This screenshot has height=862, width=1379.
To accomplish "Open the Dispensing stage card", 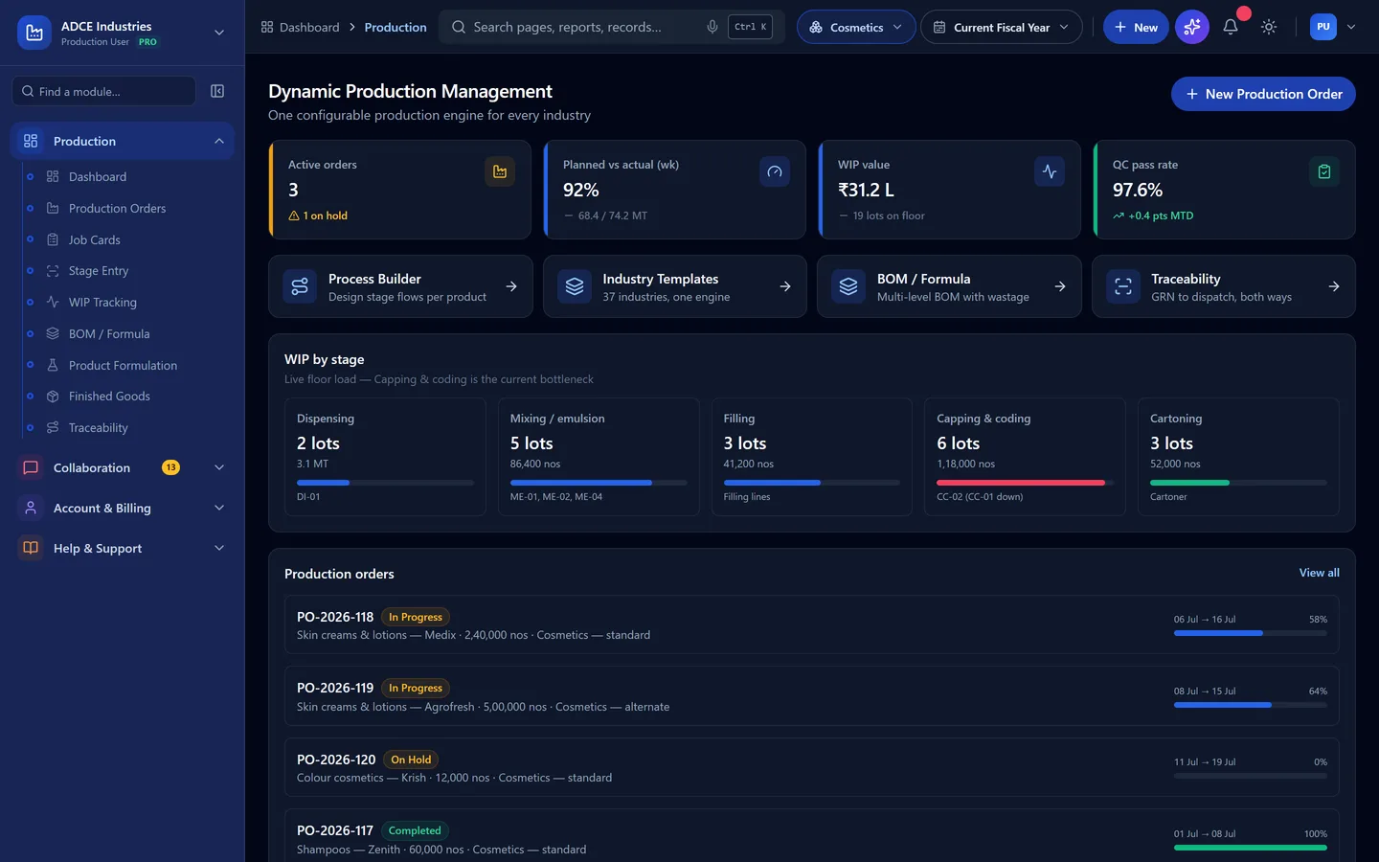I will coord(385,457).
